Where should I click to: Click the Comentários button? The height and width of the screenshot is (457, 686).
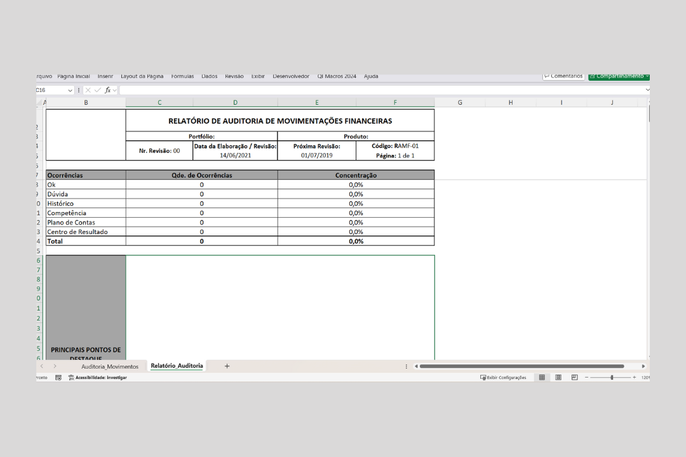563,76
